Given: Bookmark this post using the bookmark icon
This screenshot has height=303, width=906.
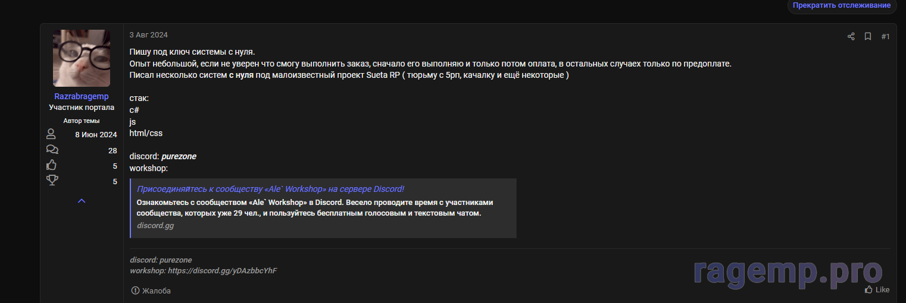Looking at the screenshot, I should 868,37.
